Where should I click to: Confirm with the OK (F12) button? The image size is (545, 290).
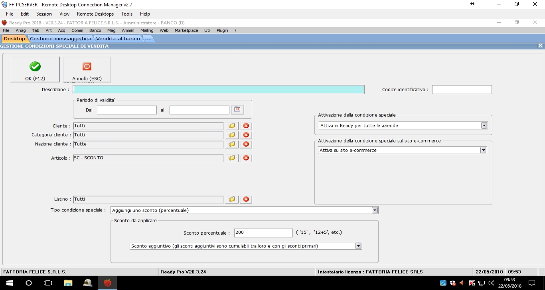pyautogui.click(x=35, y=70)
